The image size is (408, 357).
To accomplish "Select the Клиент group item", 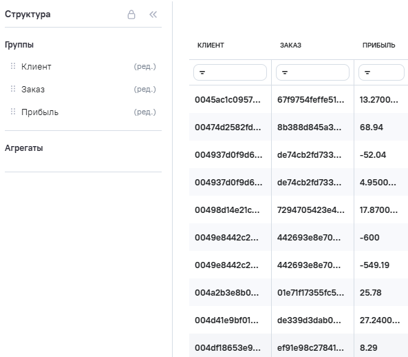I will point(36,67).
